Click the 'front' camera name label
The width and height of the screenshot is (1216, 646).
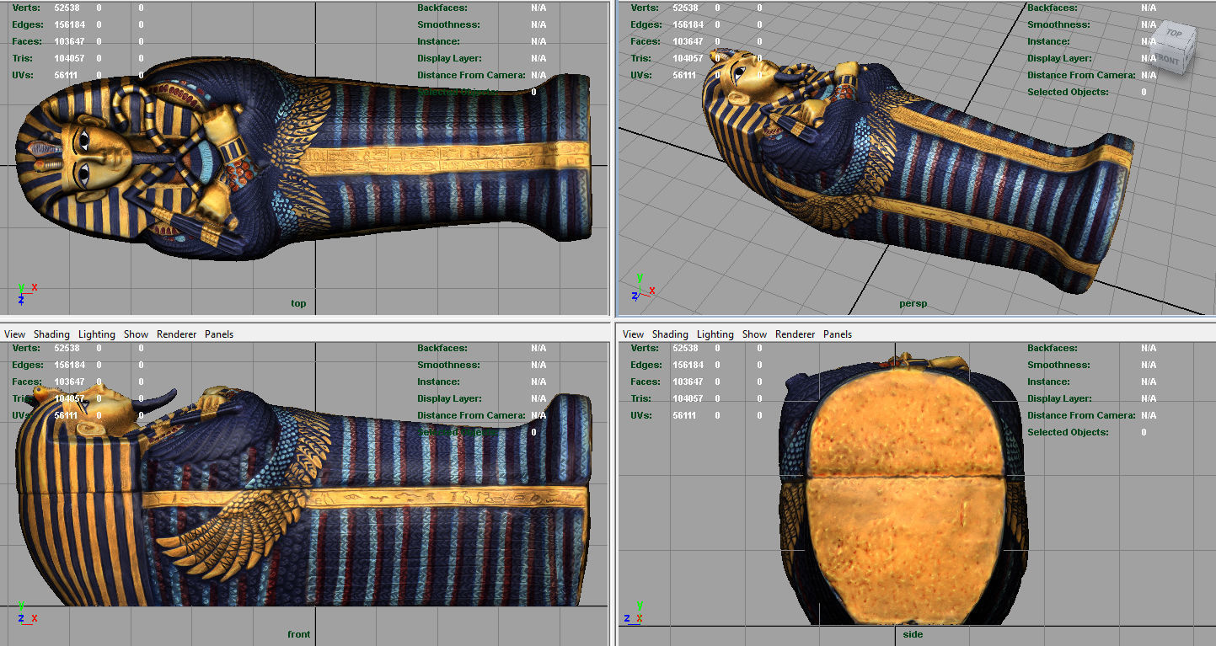[298, 634]
